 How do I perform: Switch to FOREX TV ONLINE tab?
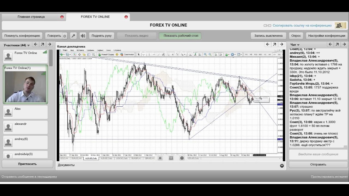(x=95, y=17)
